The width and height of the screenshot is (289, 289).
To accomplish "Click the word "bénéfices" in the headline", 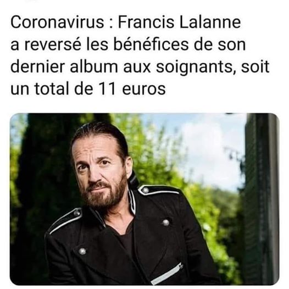I will pyautogui.click(x=151, y=45).
